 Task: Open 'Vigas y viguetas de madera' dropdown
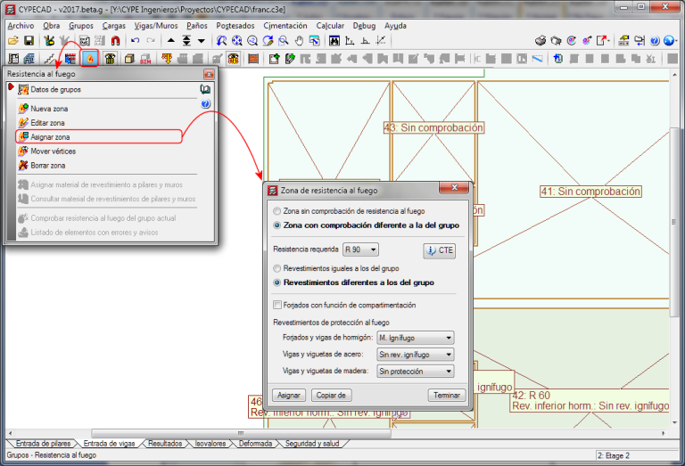(x=415, y=371)
